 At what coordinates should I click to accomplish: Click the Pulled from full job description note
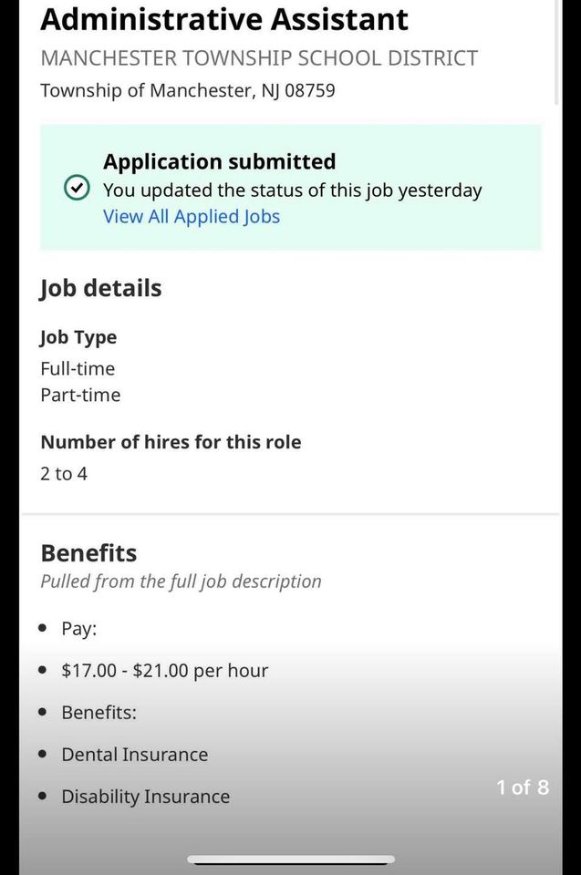(181, 582)
